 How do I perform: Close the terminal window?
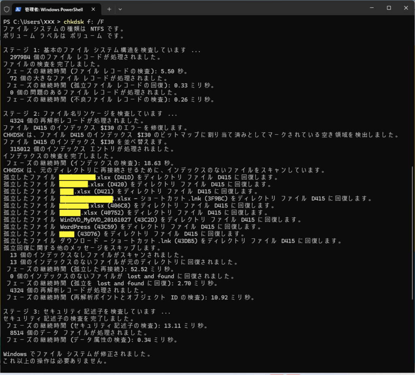pyautogui.click(x=406, y=8)
